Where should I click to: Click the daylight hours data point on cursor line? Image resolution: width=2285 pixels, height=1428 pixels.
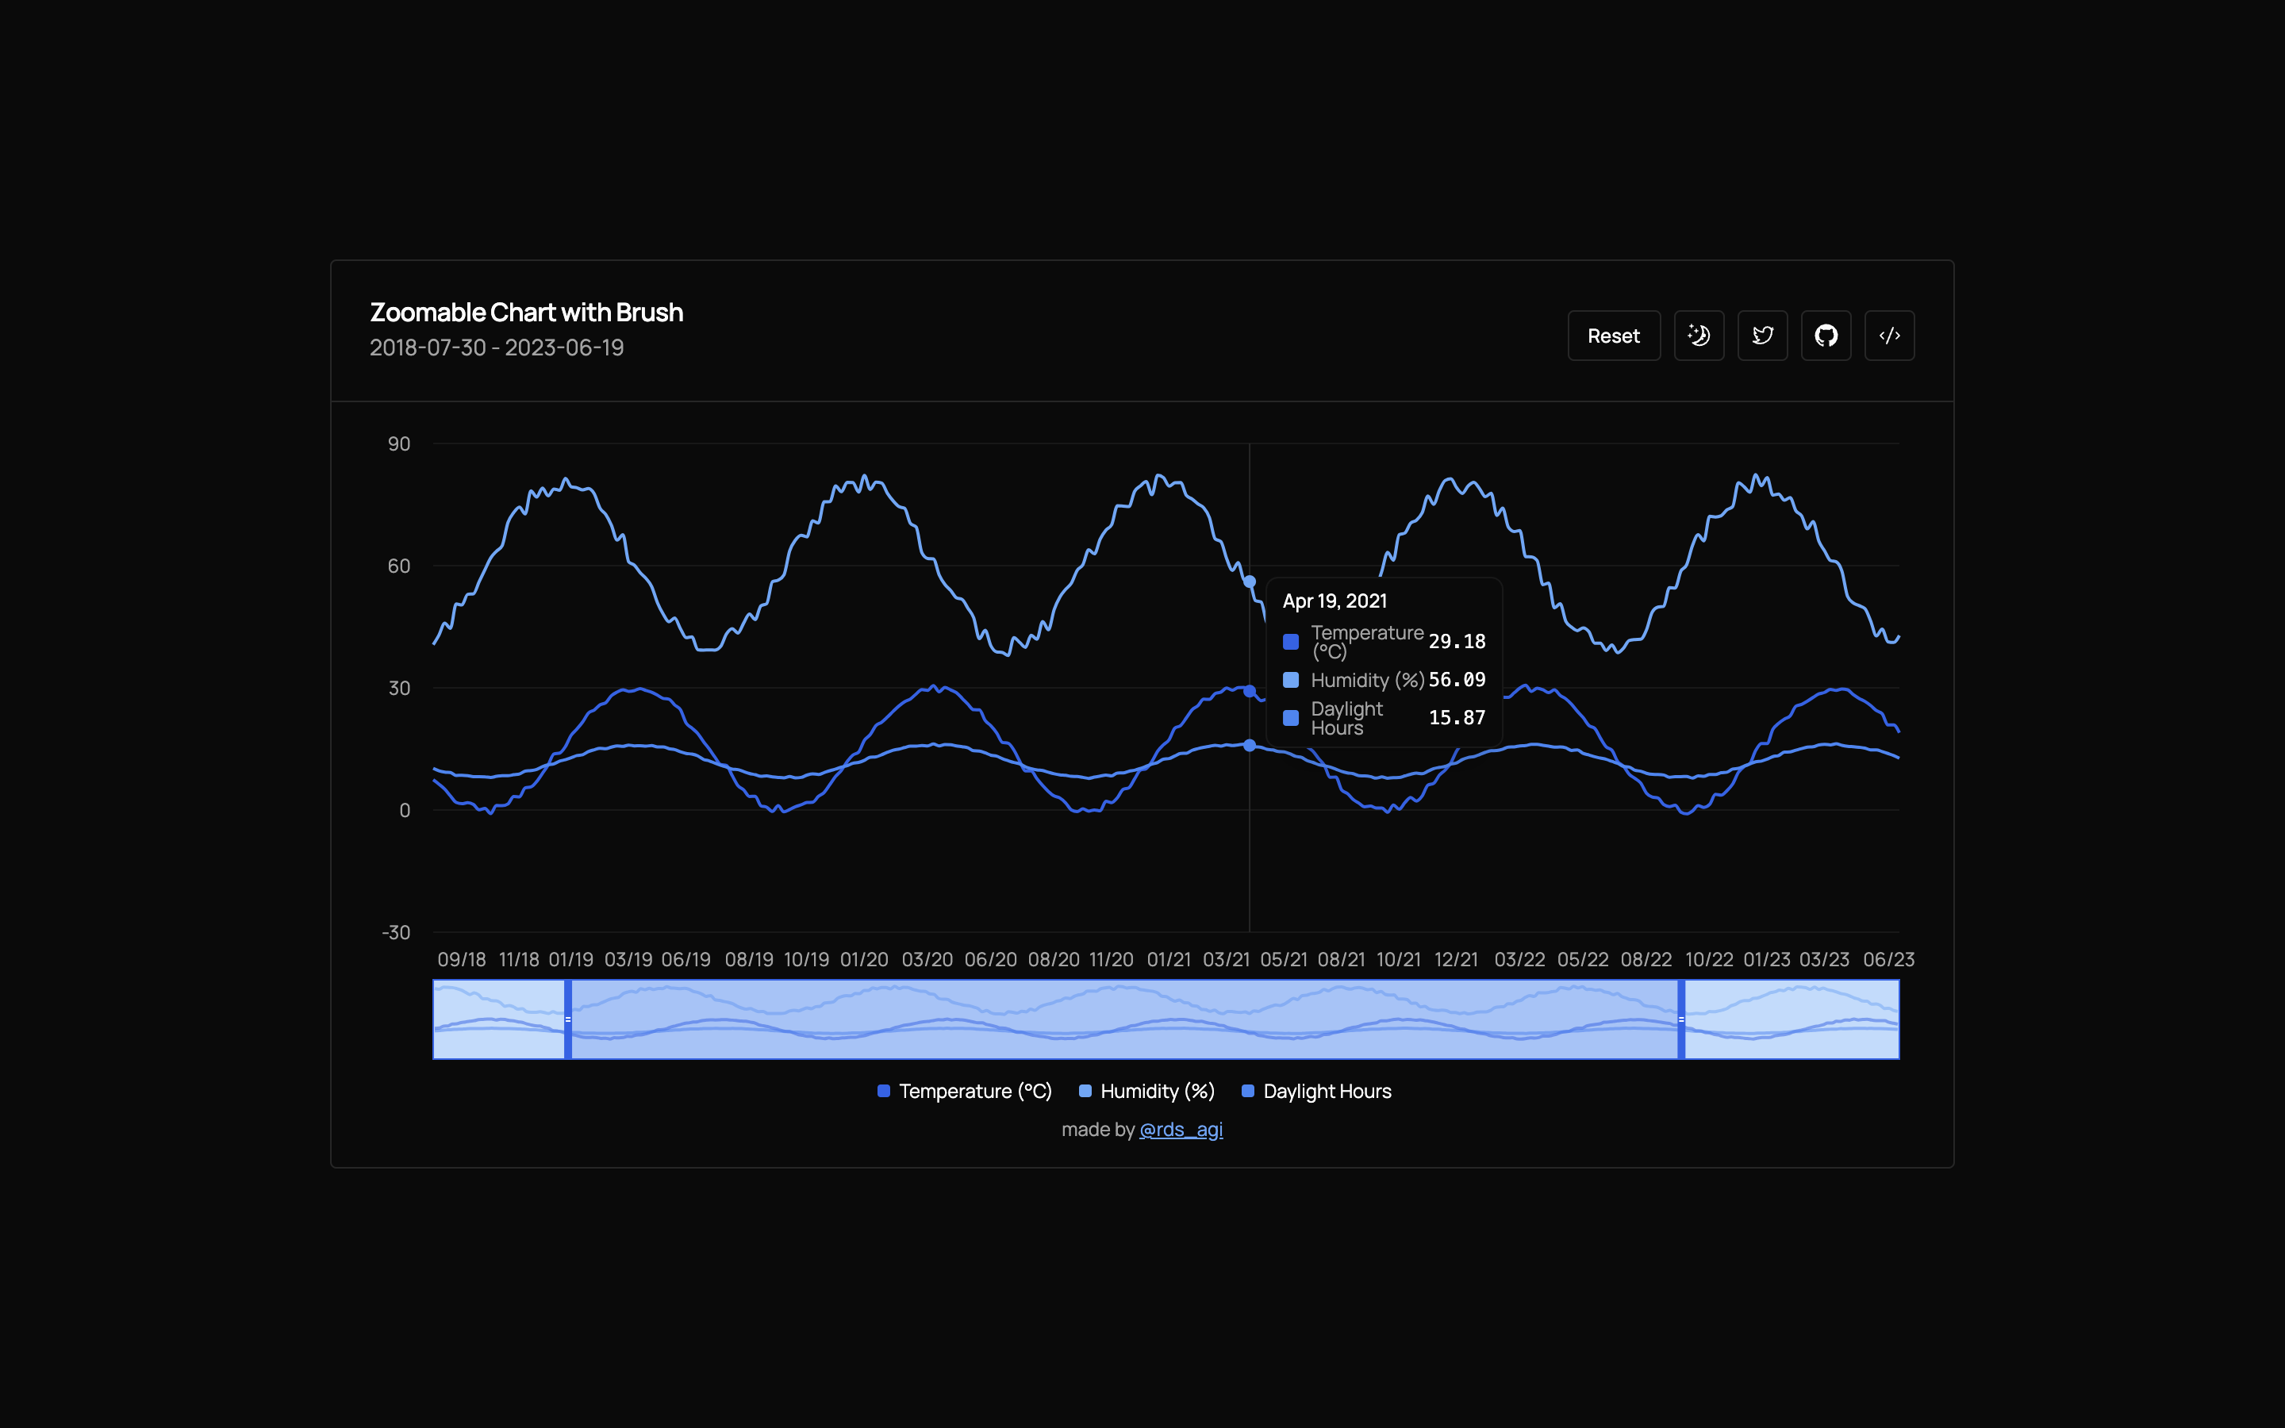click(1249, 745)
